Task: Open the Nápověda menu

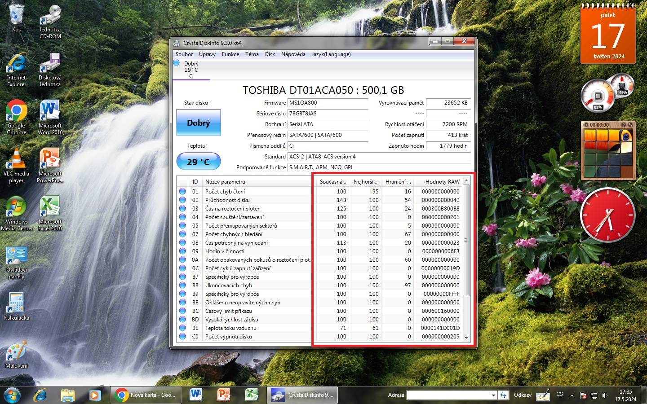Action: click(293, 54)
